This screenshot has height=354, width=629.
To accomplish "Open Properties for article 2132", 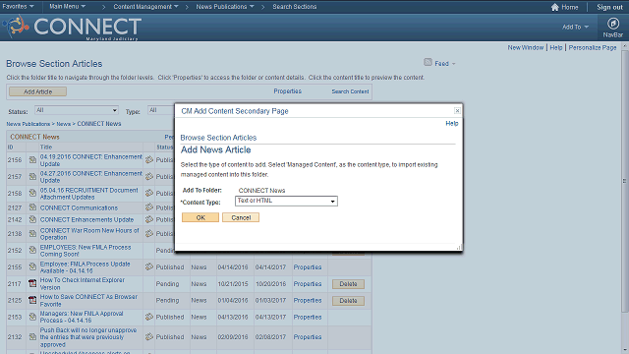I will pyautogui.click(x=308, y=337).
